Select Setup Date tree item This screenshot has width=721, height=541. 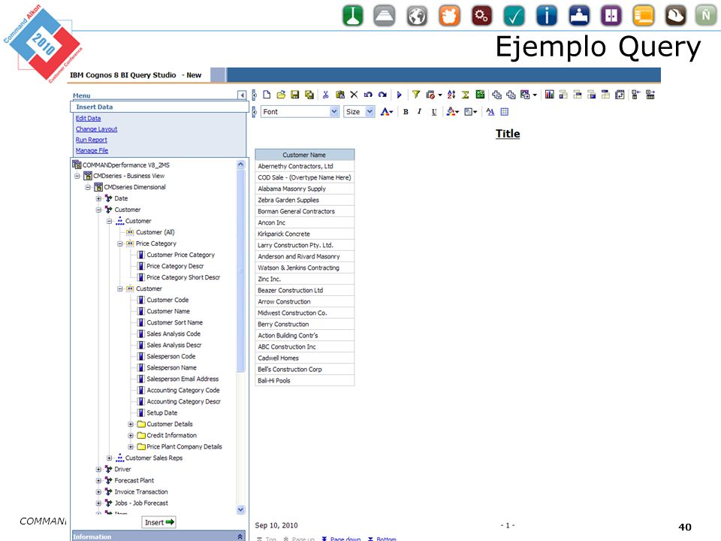pyautogui.click(x=162, y=413)
